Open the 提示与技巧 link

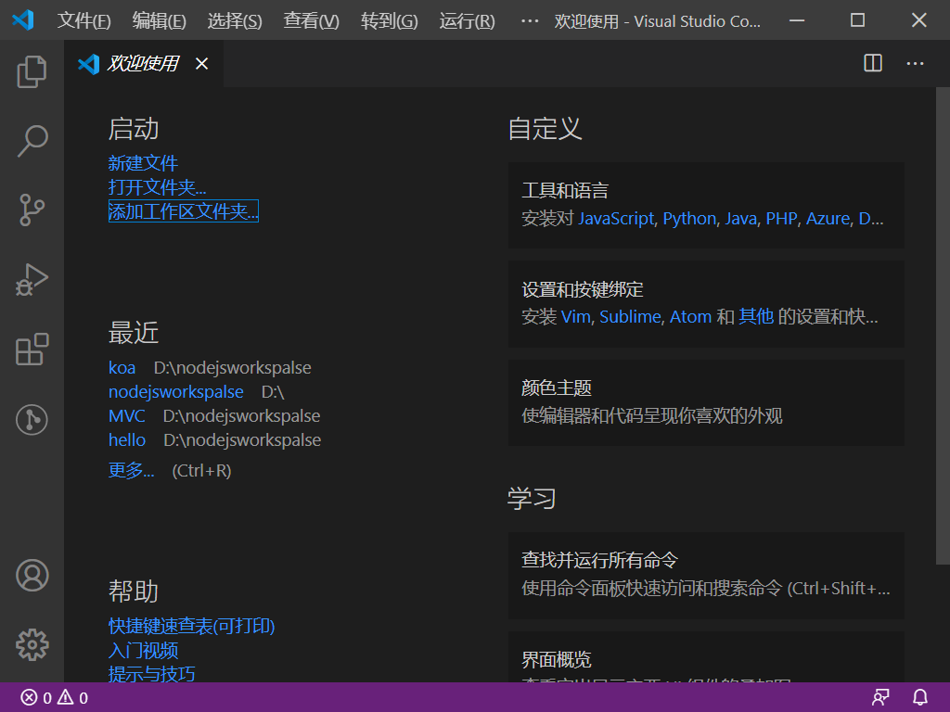(151, 674)
